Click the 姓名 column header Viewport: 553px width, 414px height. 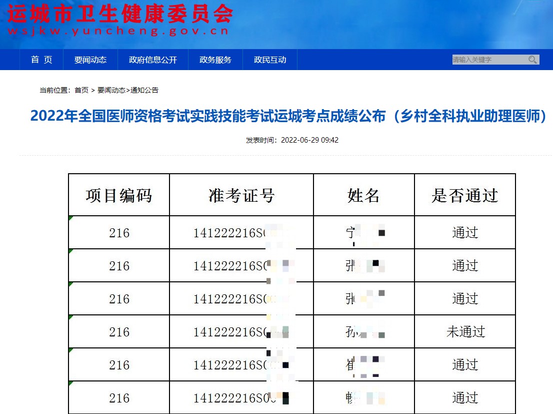(363, 195)
